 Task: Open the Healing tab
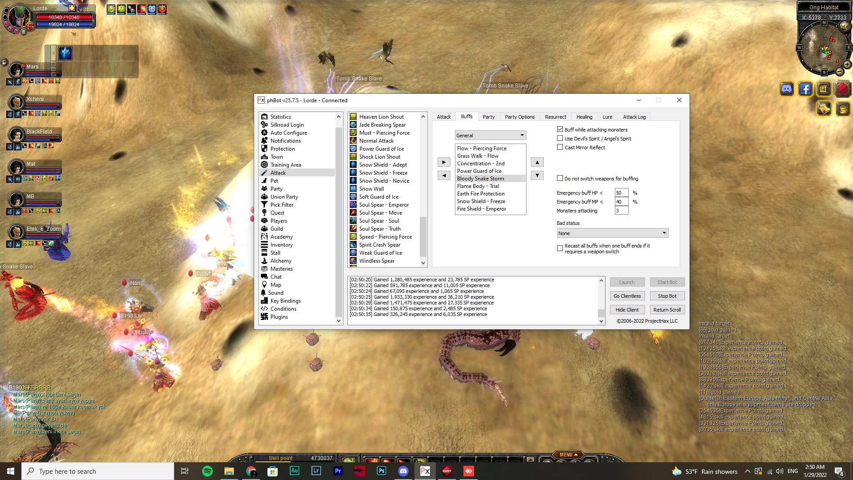[584, 117]
